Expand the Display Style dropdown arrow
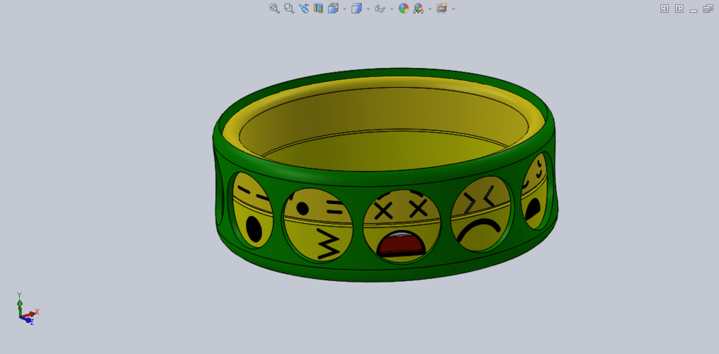The width and height of the screenshot is (719, 354). coord(368,8)
